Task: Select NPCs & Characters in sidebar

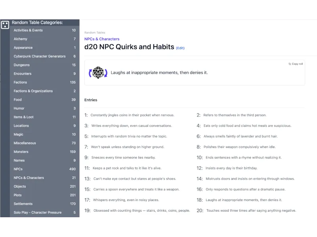Action: [29, 178]
